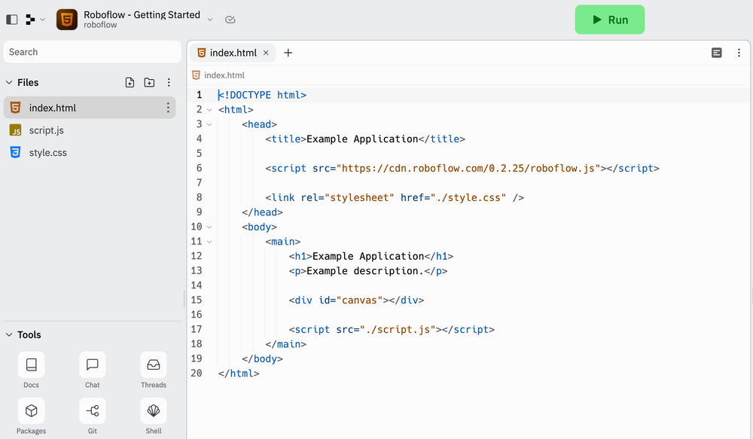
Task: Select index.html in the file tree
Action: pyautogui.click(x=90, y=108)
